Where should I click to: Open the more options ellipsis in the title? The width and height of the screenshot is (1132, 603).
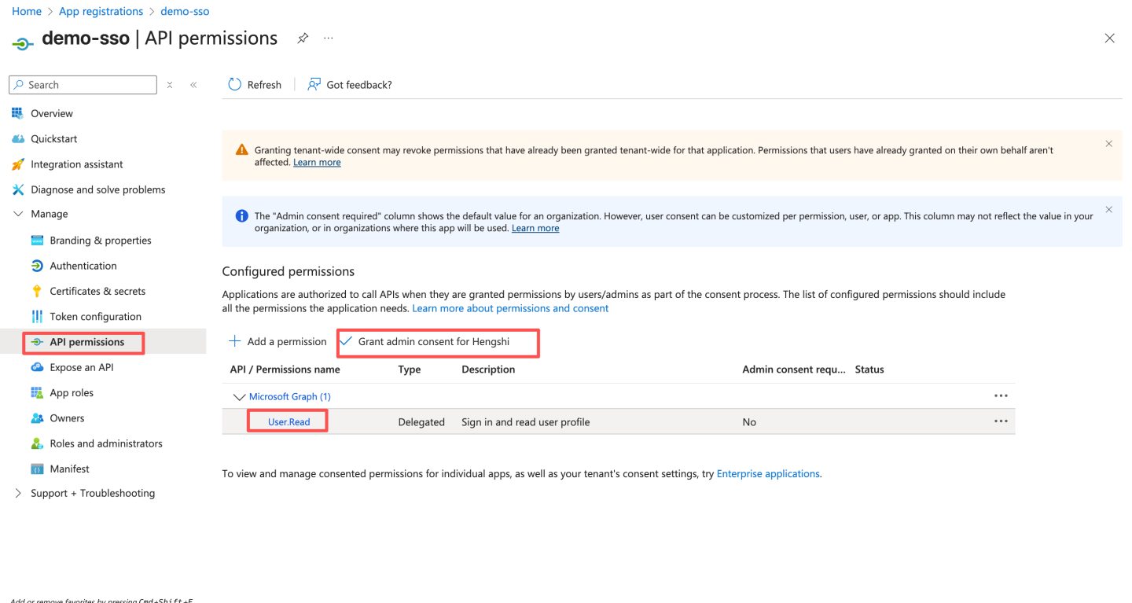pos(329,39)
